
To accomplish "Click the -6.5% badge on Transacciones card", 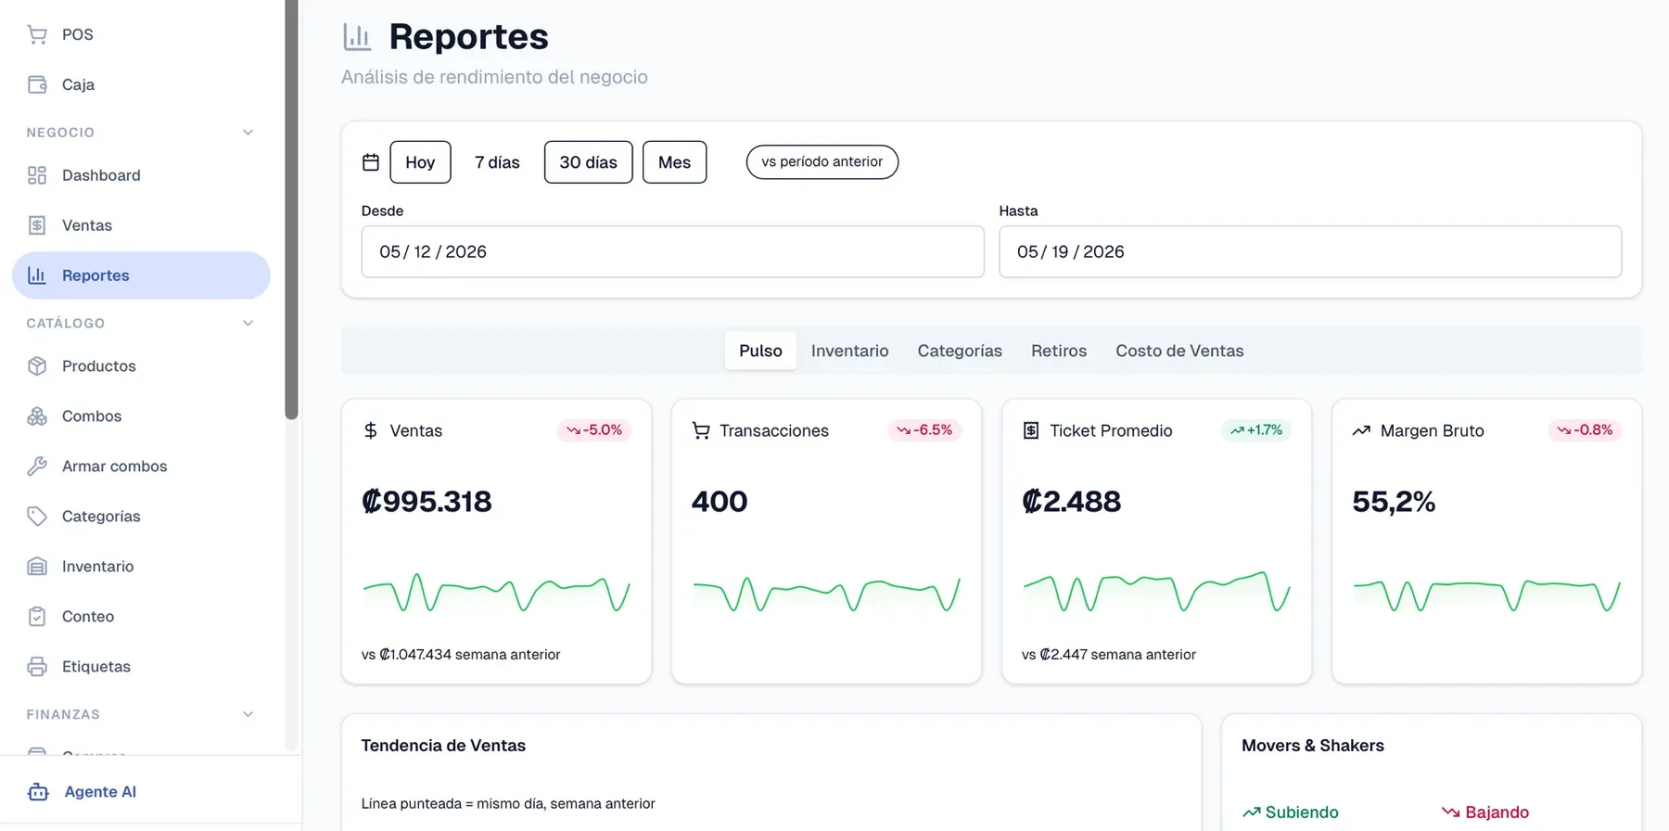I will 924,430.
